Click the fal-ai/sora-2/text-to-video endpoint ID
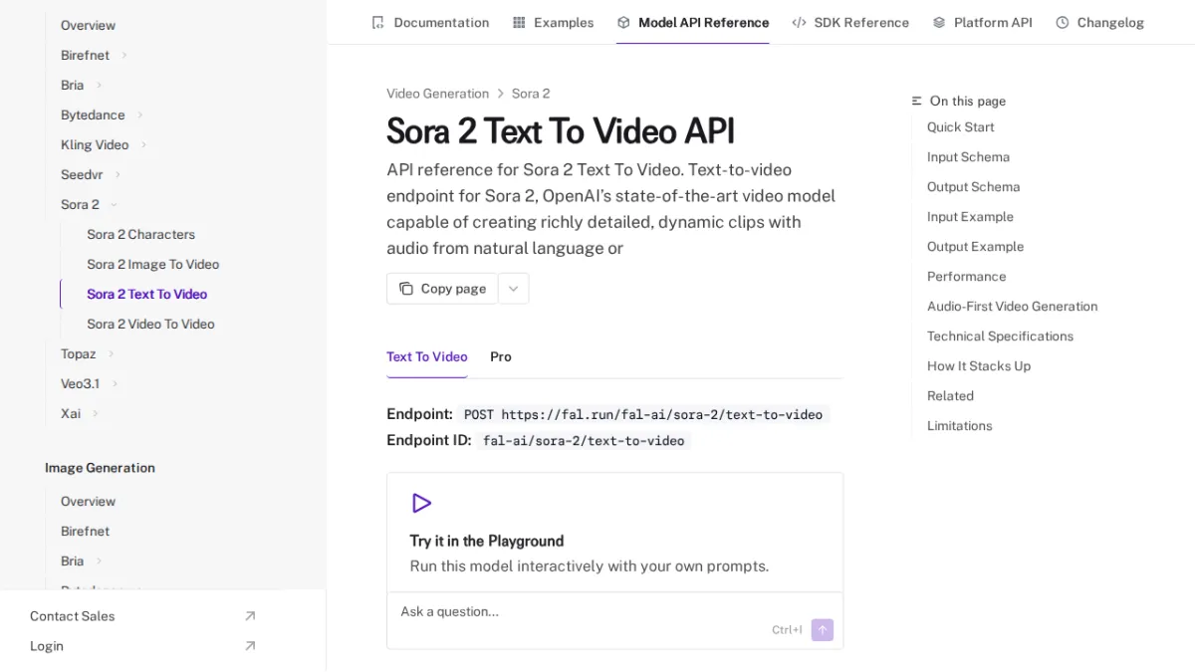The height and width of the screenshot is (672, 1195). click(583, 440)
